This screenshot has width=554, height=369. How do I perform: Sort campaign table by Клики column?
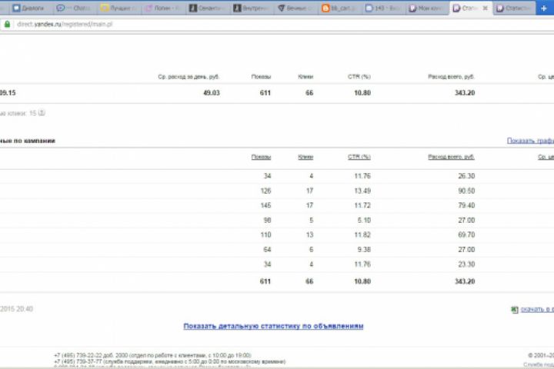pyautogui.click(x=305, y=157)
